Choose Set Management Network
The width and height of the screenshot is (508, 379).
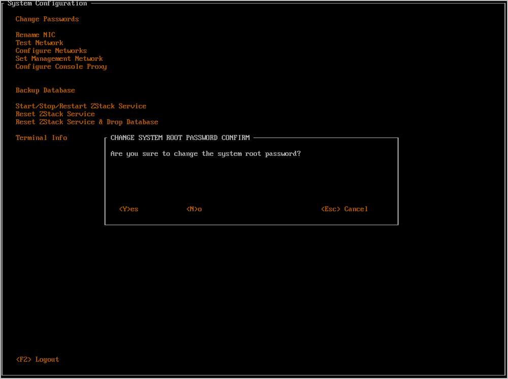point(59,59)
